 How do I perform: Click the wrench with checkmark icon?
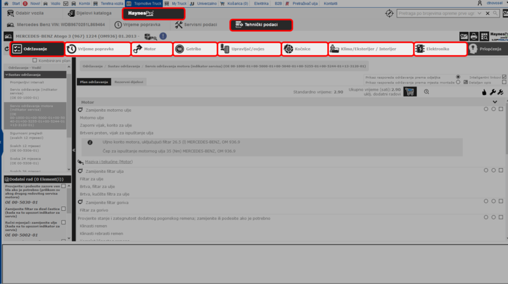[501, 92]
